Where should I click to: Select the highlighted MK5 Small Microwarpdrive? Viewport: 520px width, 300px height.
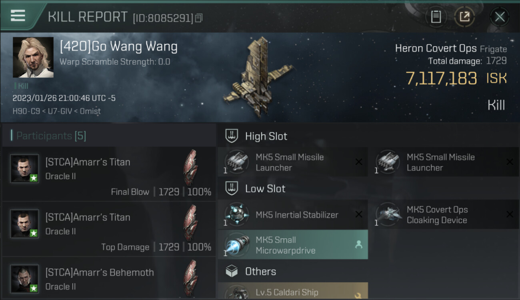pos(293,245)
